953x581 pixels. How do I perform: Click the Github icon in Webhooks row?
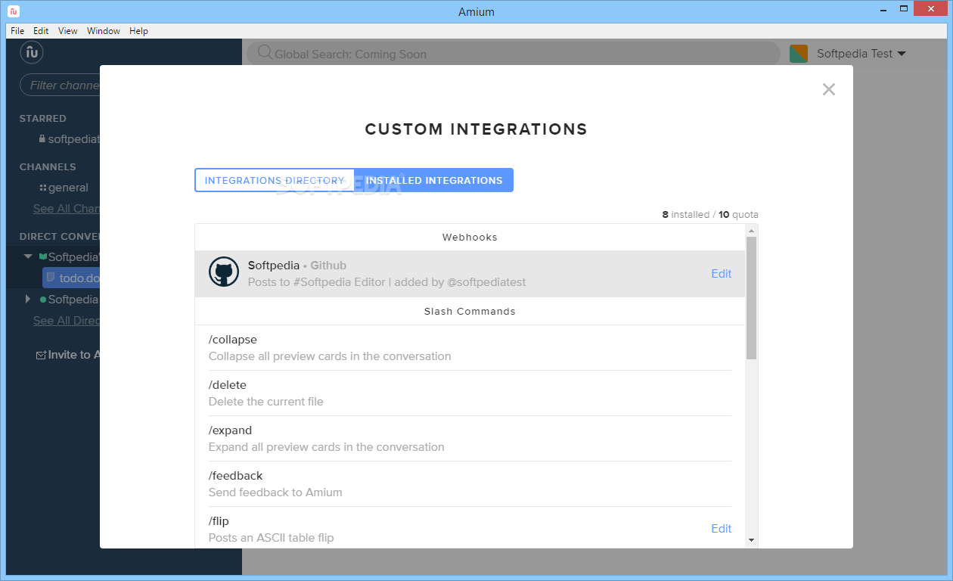point(223,272)
